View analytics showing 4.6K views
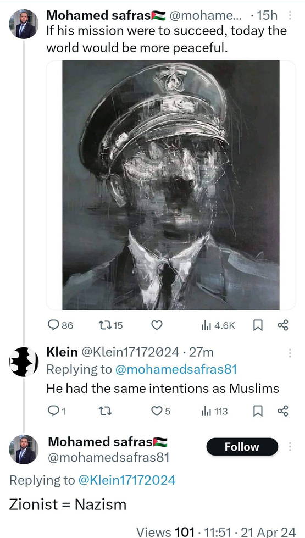 coord(218,325)
